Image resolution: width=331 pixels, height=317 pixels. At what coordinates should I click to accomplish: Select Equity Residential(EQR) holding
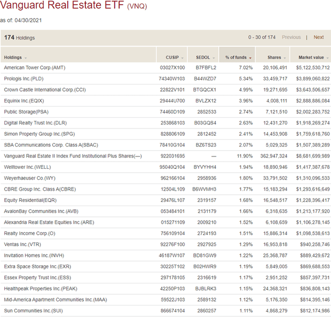pos(30,200)
